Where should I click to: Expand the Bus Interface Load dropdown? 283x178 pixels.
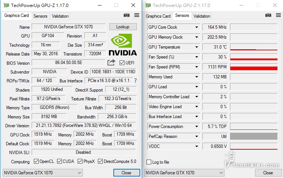pos(197,117)
